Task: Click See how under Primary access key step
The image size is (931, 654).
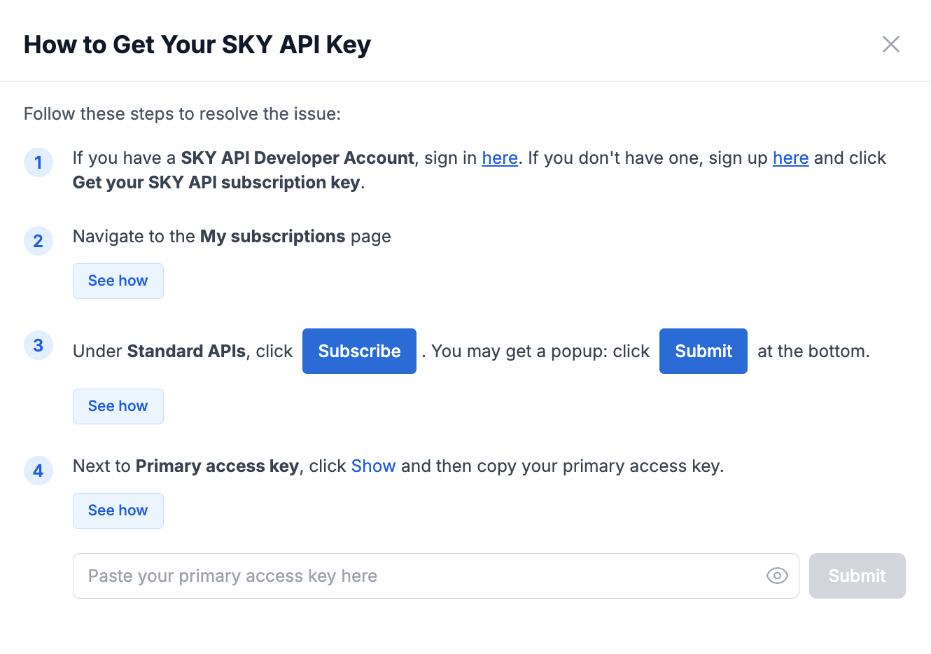Action: point(118,510)
